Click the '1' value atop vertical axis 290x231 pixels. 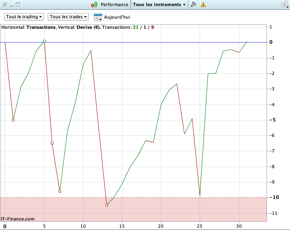[x=271, y=27]
